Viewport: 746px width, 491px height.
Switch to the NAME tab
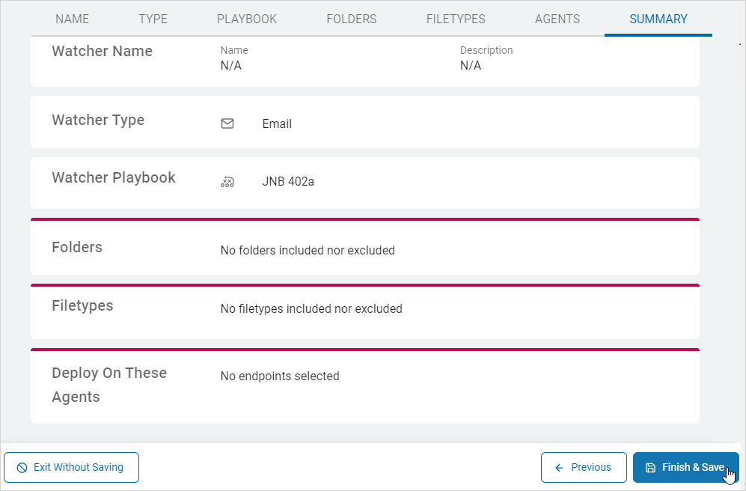click(72, 19)
